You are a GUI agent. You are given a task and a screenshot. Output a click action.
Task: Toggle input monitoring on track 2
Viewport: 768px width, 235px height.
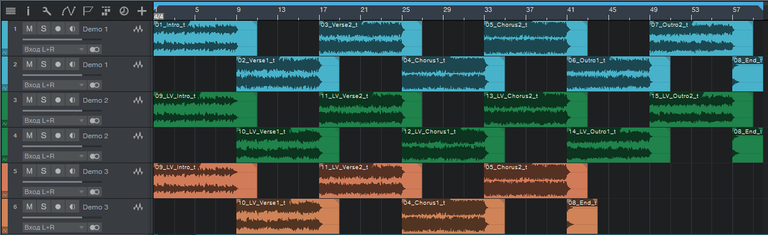pos(72,65)
